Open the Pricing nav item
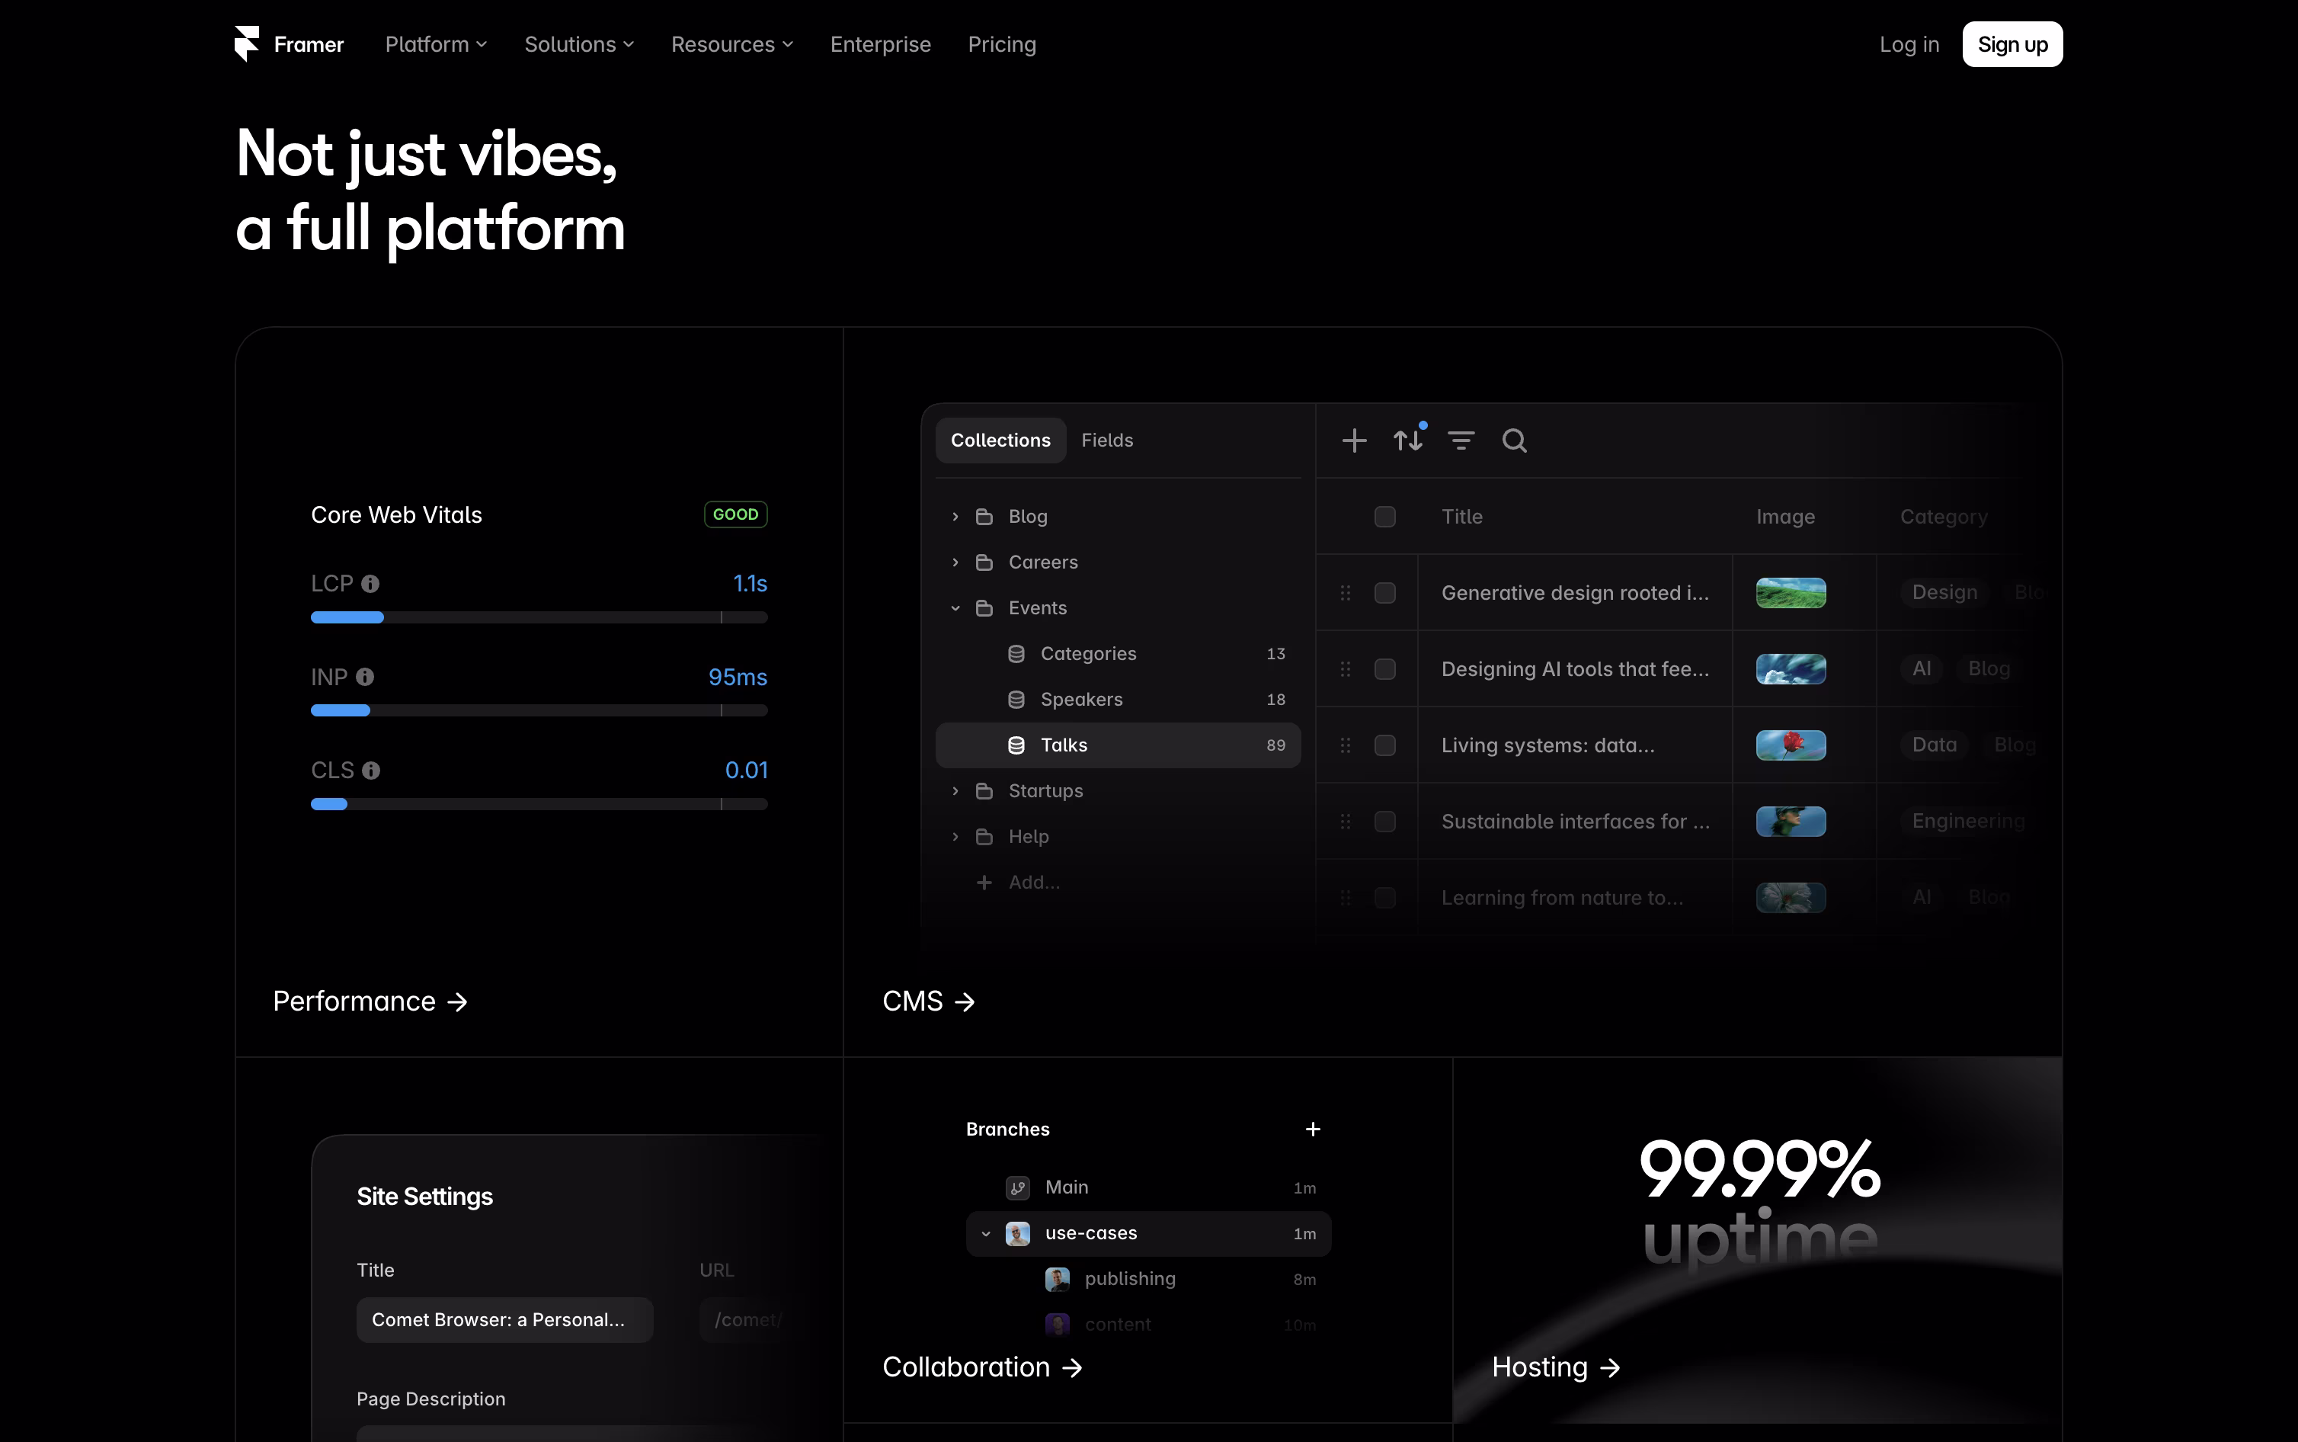2298x1442 pixels. pyautogui.click(x=1000, y=44)
